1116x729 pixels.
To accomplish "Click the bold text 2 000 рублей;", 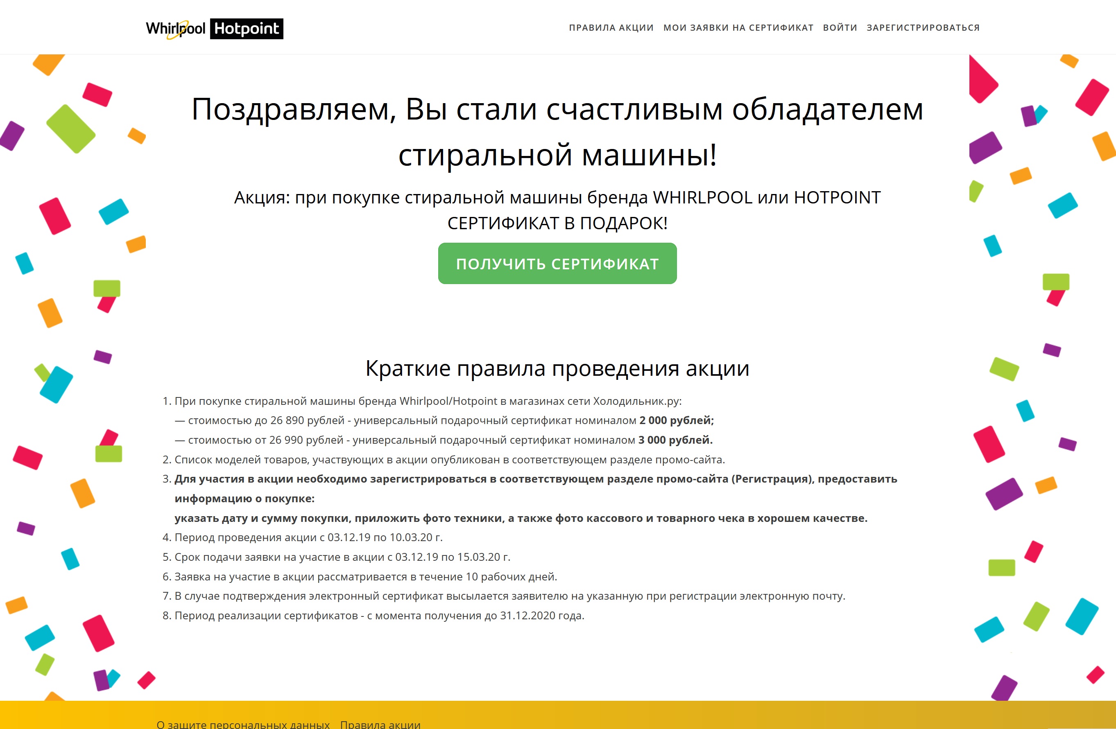I will [676, 420].
